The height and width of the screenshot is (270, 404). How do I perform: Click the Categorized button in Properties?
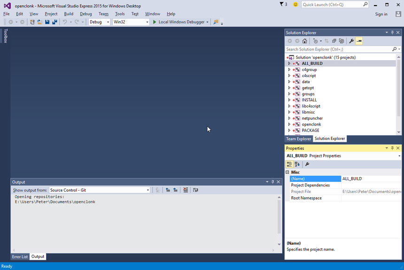(289, 164)
